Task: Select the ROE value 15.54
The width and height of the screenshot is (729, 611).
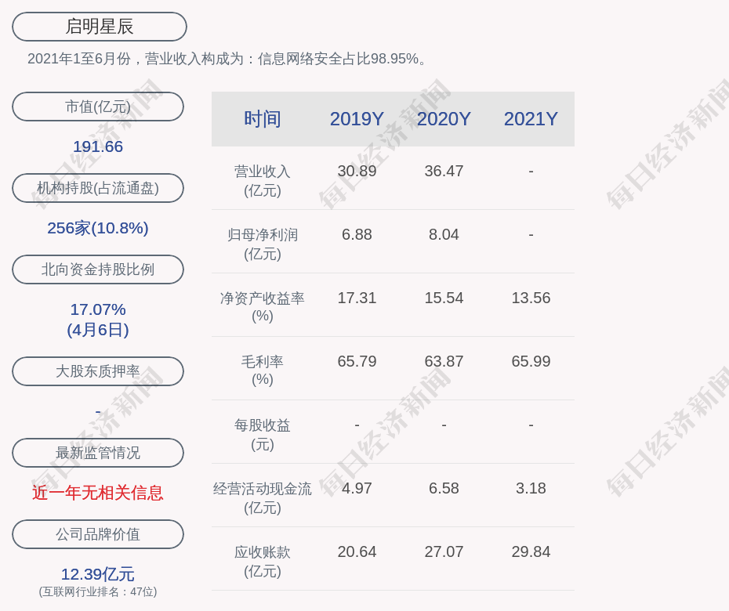Action: coord(444,298)
